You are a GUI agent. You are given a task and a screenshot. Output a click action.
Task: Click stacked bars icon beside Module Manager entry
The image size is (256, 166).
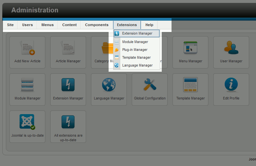pos(117,42)
